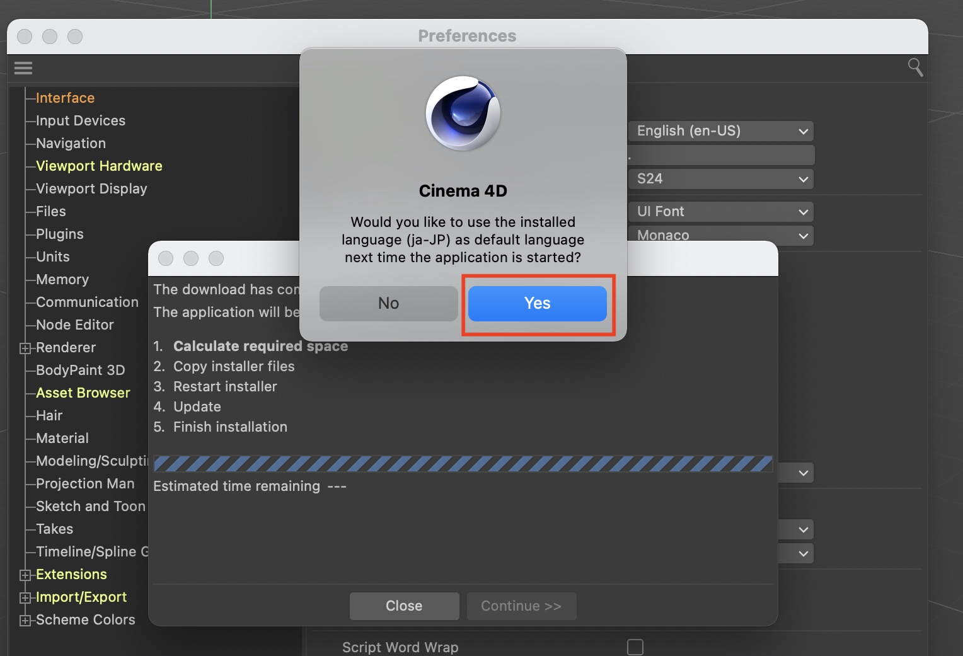Expand the Extensions tree node

(25, 575)
